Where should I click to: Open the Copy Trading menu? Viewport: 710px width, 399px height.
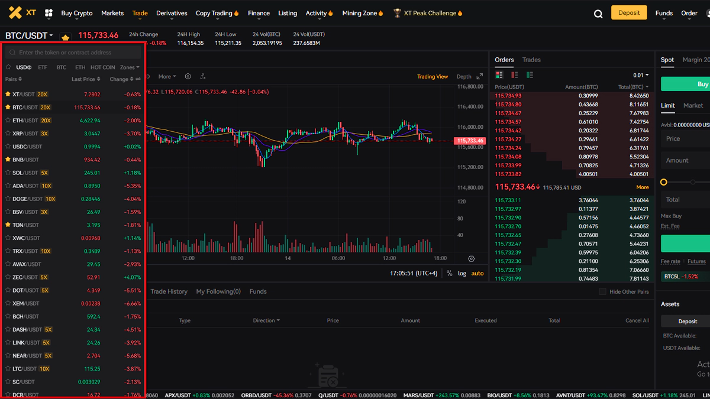coord(217,13)
